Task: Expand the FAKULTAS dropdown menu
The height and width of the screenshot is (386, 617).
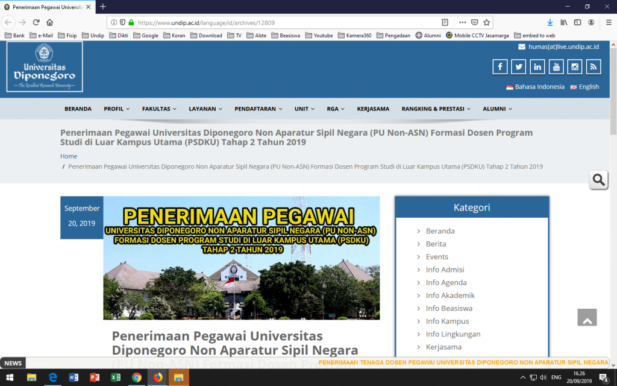Action: (159, 109)
